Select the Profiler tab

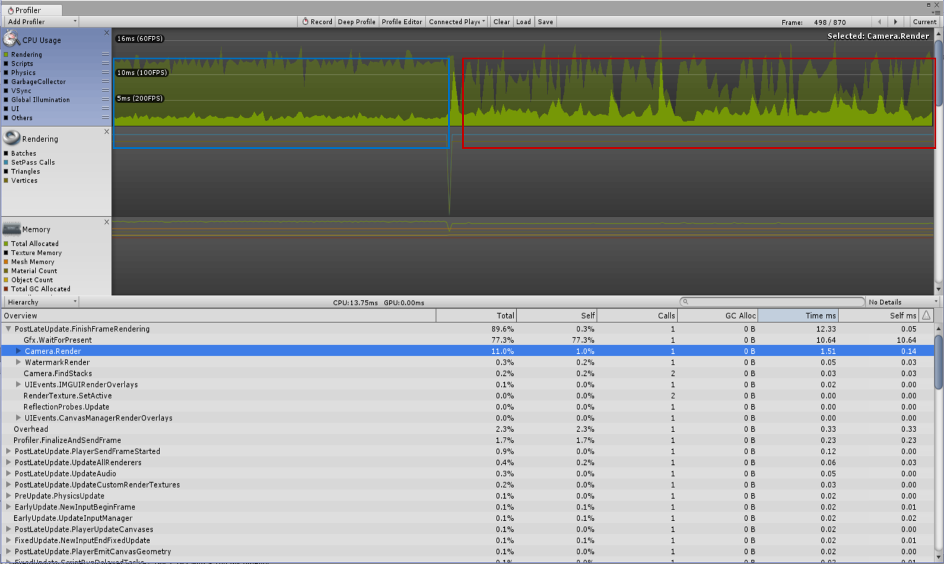[x=31, y=10]
